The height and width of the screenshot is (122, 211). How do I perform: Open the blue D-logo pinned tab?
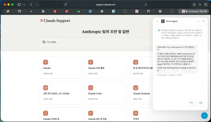pyautogui.click(x=90, y=11)
